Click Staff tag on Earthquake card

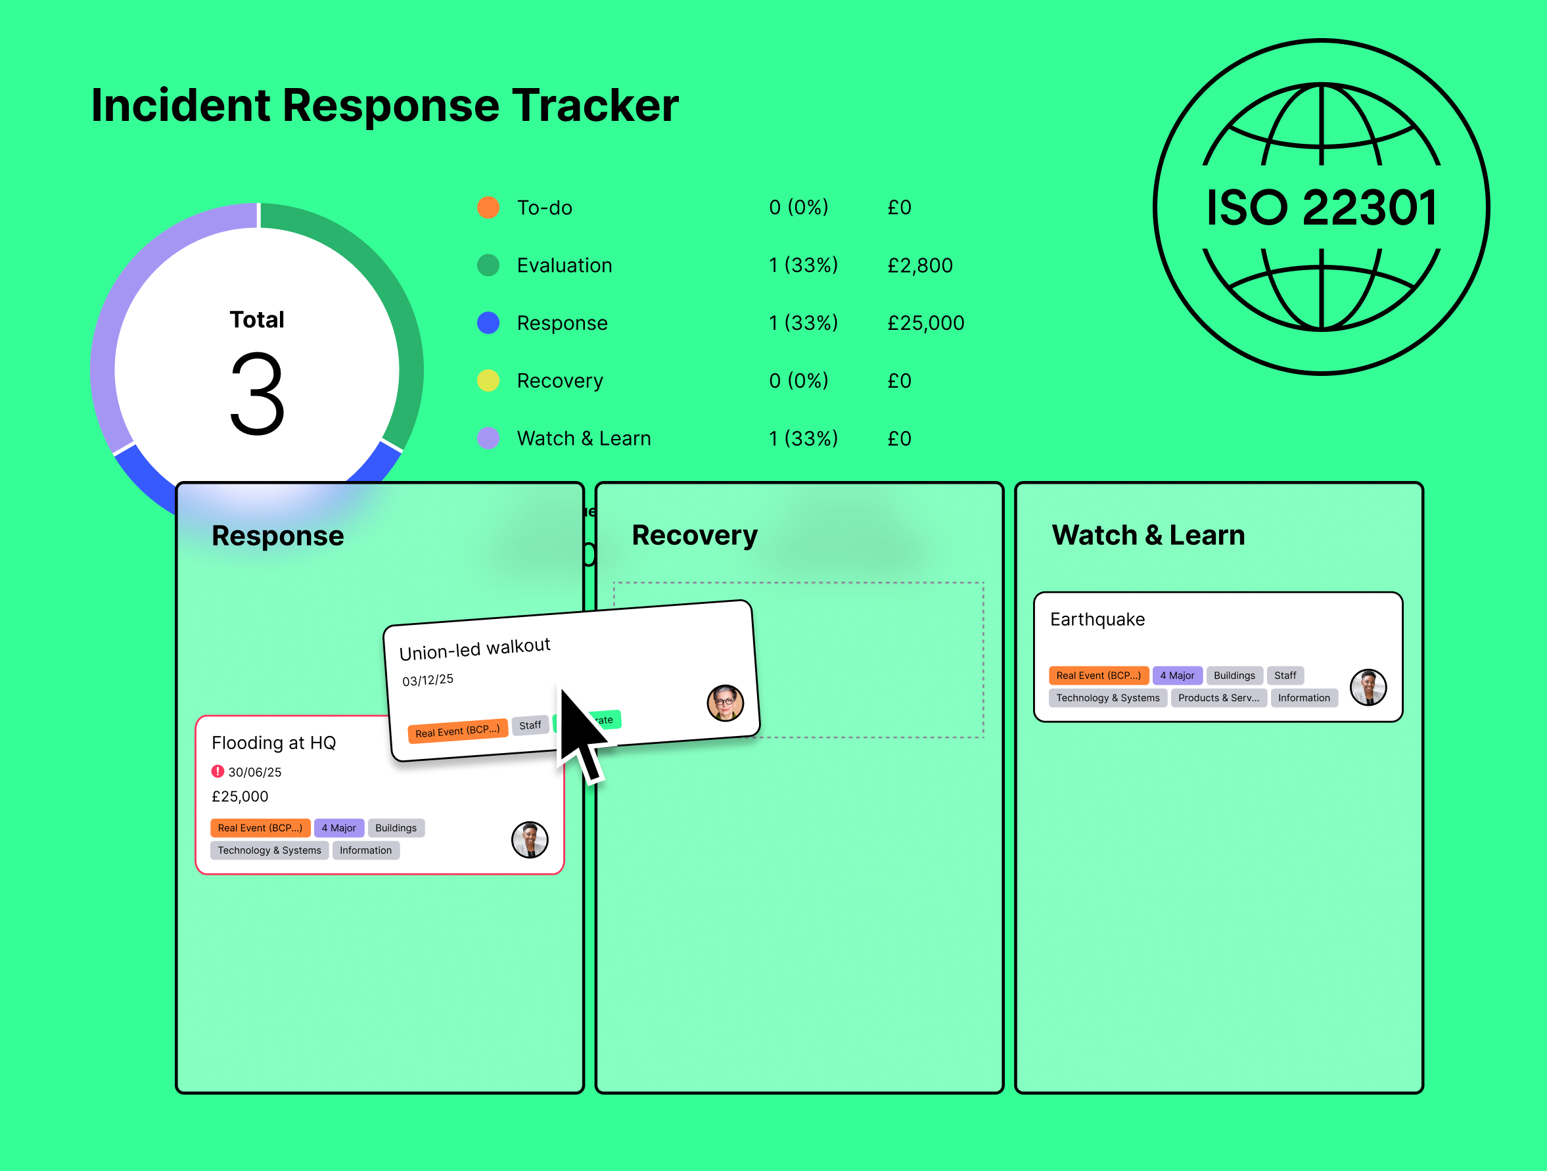pyautogui.click(x=1285, y=676)
